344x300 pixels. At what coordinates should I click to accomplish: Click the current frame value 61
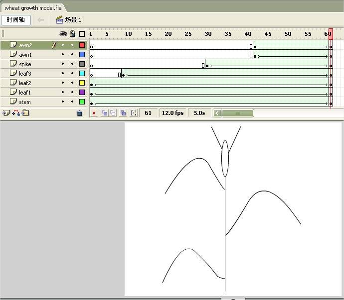coord(148,113)
